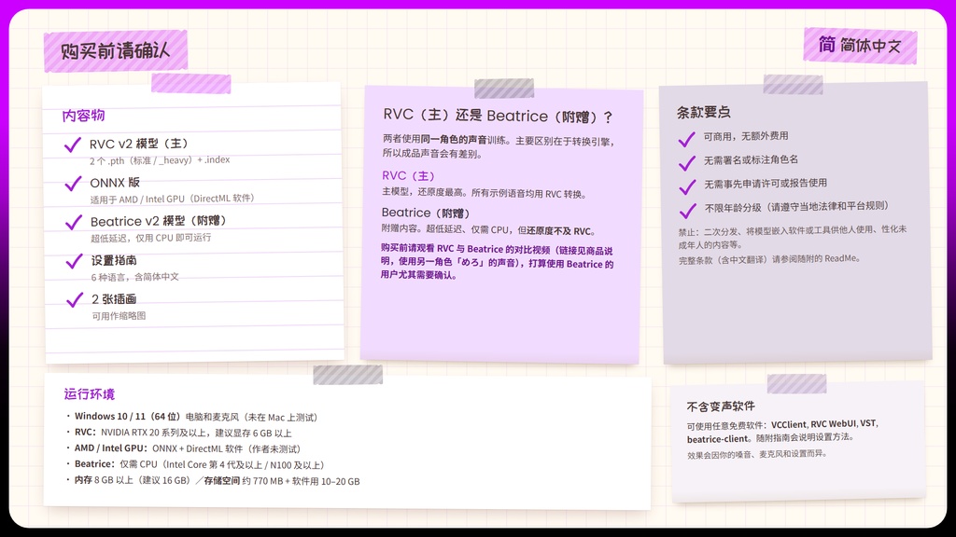
Task: Click the checkmark next to ONNX 版
Action: [x=73, y=184]
